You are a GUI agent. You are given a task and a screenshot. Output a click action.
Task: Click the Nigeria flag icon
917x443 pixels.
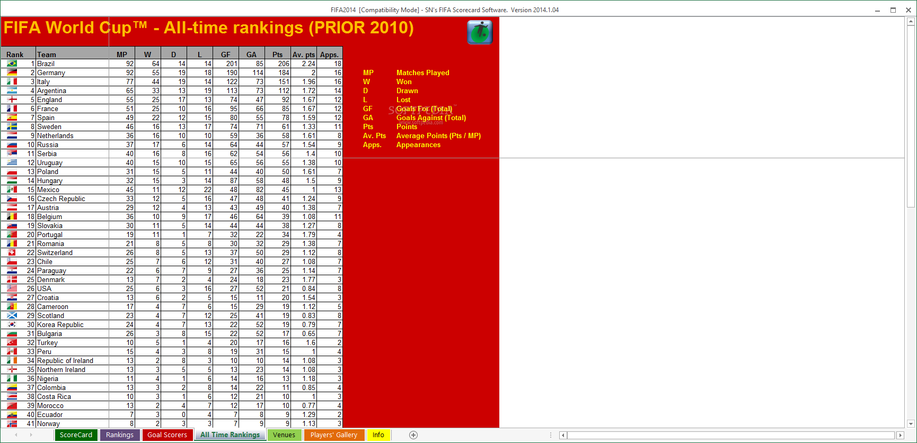12,378
